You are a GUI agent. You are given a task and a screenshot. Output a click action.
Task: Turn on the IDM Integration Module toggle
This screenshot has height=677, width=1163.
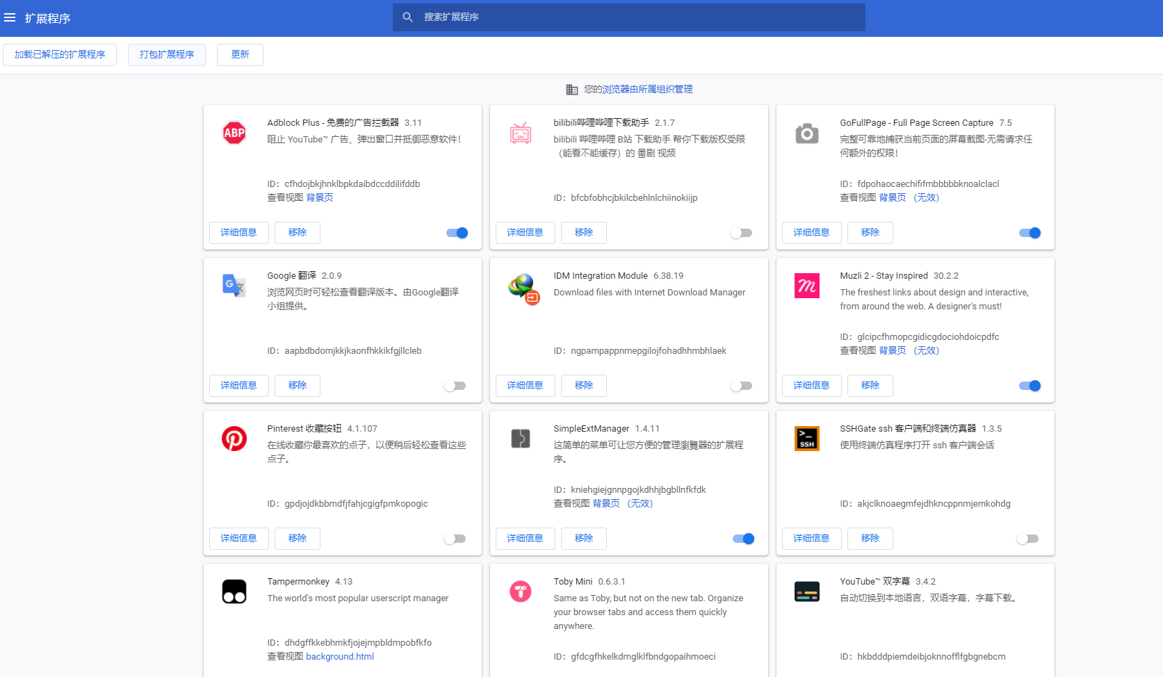(x=741, y=386)
